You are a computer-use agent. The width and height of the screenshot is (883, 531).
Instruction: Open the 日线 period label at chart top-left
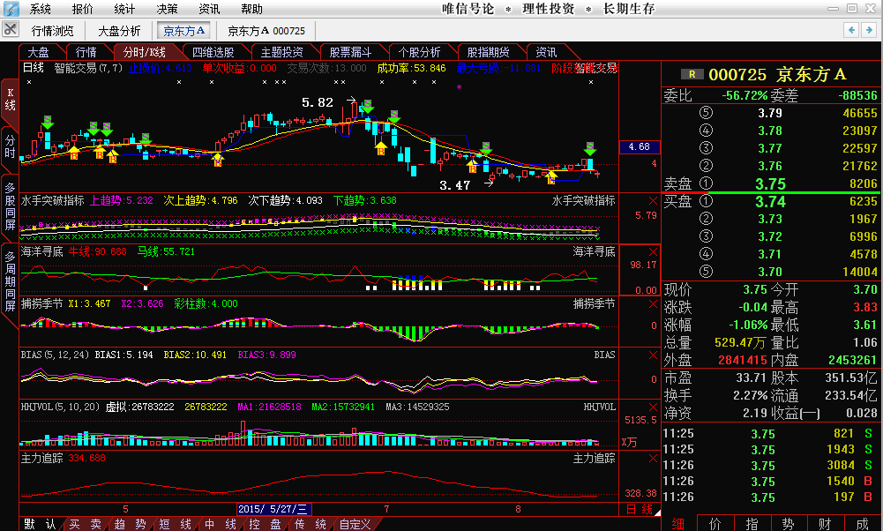tap(33, 68)
